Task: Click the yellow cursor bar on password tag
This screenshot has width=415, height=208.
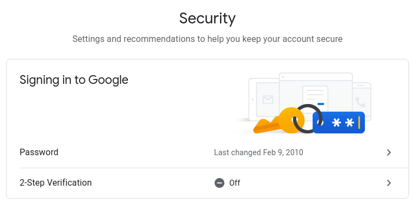Action: [359, 123]
